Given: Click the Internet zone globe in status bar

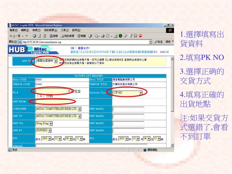Looking at the screenshot, I should coord(145,150).
